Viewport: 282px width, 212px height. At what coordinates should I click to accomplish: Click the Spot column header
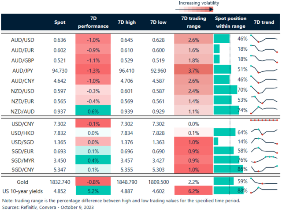pos(60,22)
